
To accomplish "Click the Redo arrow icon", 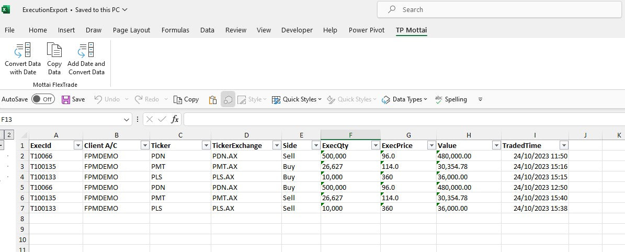I will coord(138,99).
